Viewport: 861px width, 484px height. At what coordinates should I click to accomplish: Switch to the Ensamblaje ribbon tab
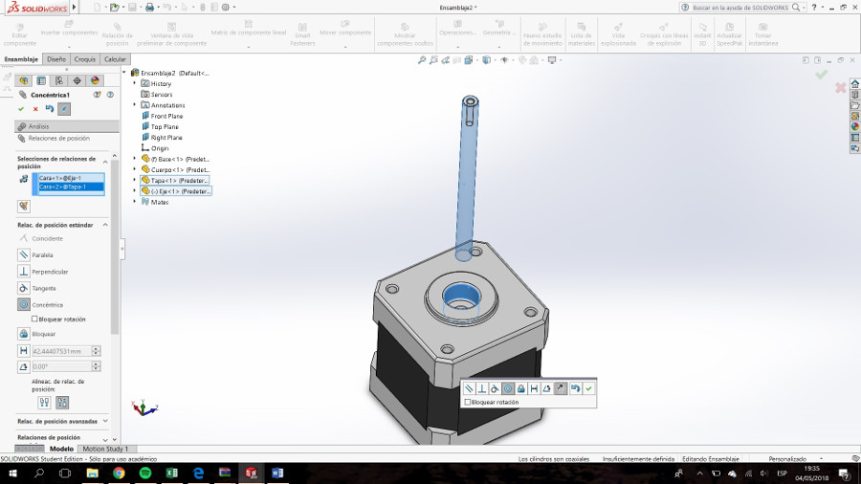[21, 59]
